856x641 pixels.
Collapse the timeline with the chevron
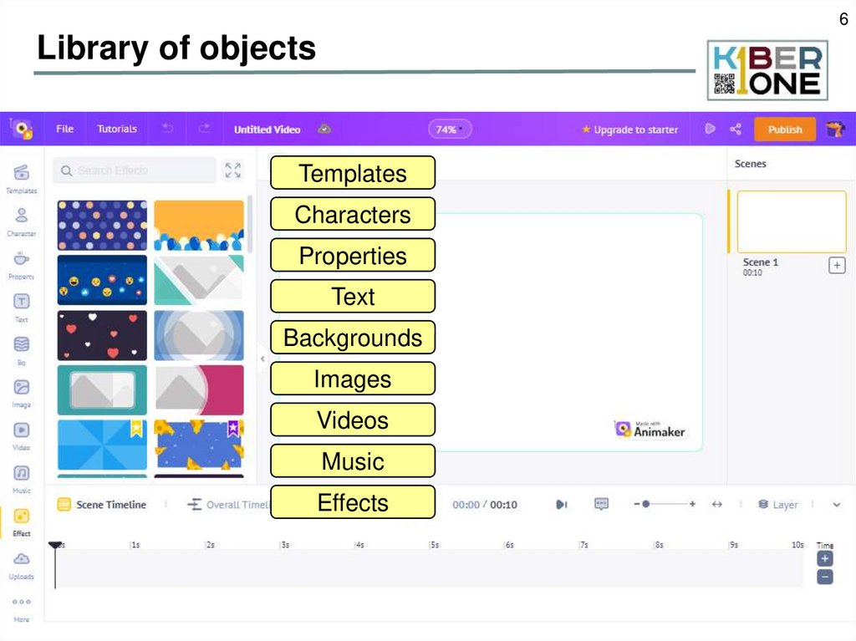(x=836, y=505)
